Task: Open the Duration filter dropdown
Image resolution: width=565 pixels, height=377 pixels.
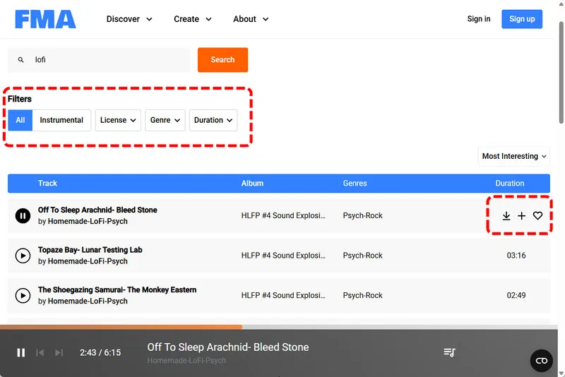Action: pyautogui.click(x=213, y=120)
